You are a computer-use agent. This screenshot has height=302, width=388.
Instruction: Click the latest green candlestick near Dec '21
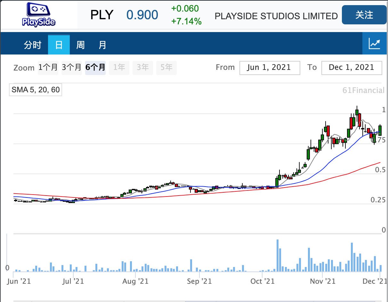(380, 130)
